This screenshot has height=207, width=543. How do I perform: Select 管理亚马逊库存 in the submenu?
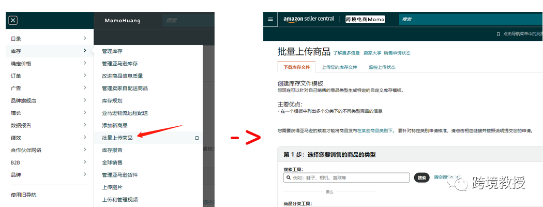[120, 64]
